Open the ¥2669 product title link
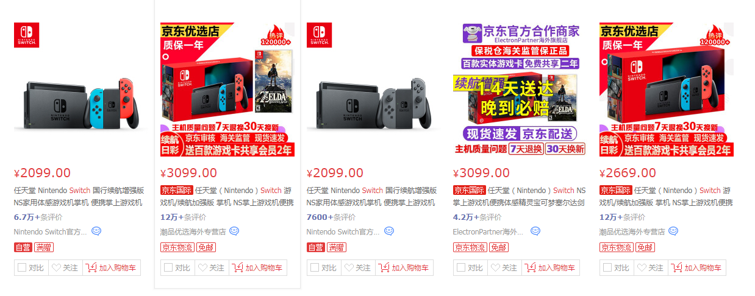The image size is (755, 296). click(666, 196)
